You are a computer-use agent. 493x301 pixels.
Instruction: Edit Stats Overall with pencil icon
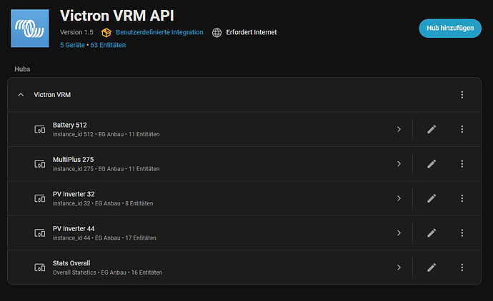click(x=432, y=267)
